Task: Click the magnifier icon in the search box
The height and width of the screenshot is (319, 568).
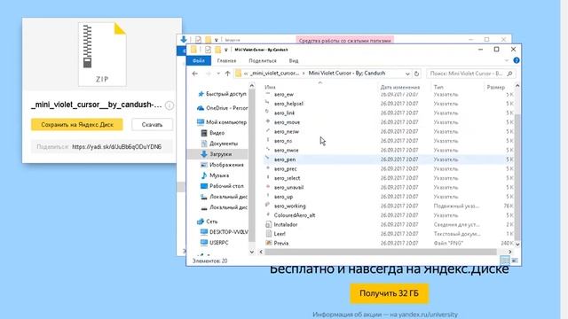Action: [509, 74]
